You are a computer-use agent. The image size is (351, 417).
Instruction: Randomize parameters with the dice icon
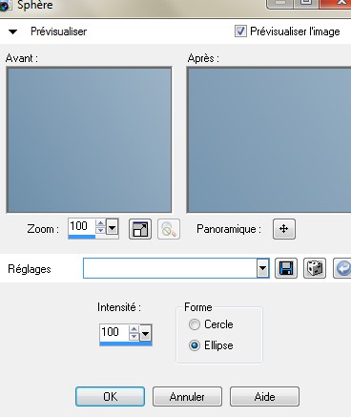coord(315,268)
